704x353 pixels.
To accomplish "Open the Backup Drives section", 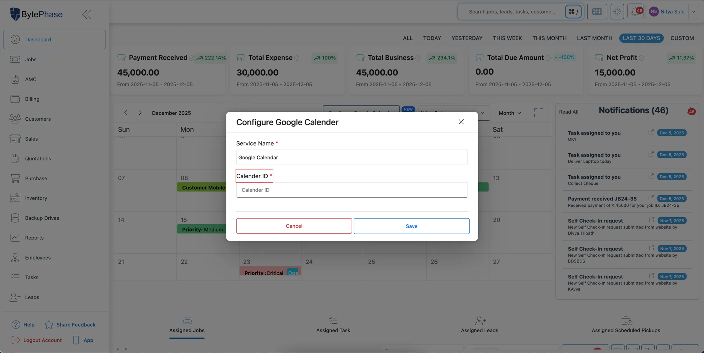I will click(x=42, y=218).
